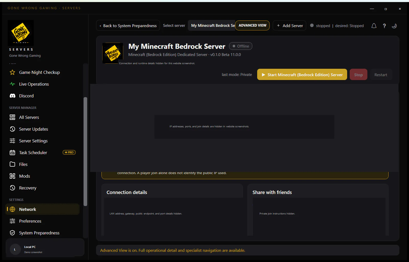Open the Mods blocks icon

[x=12, y=176]
